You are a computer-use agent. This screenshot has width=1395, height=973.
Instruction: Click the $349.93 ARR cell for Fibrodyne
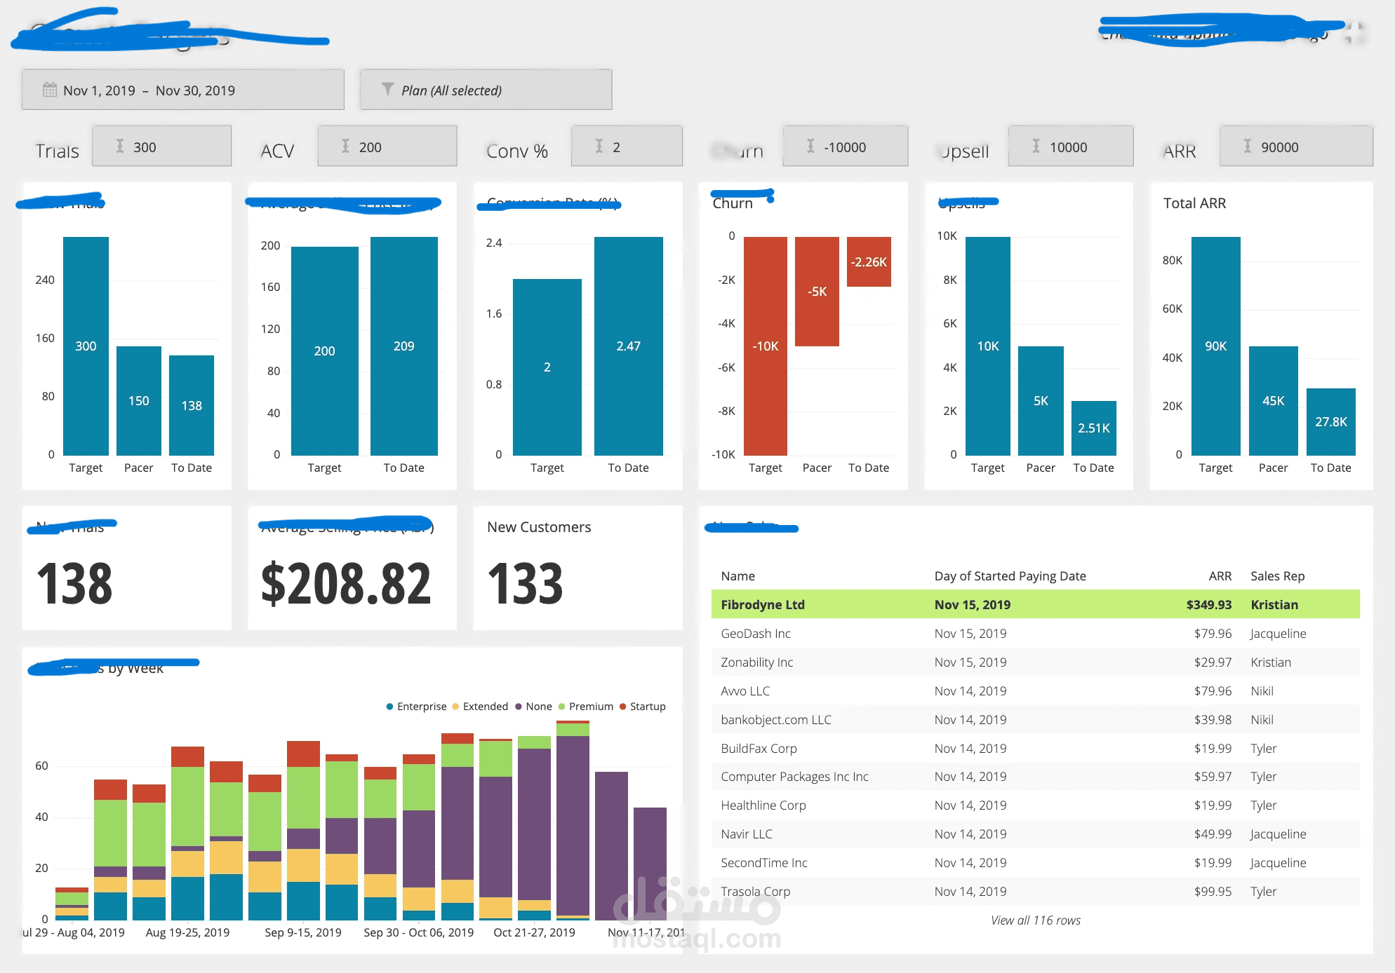tap(1209, 605)
